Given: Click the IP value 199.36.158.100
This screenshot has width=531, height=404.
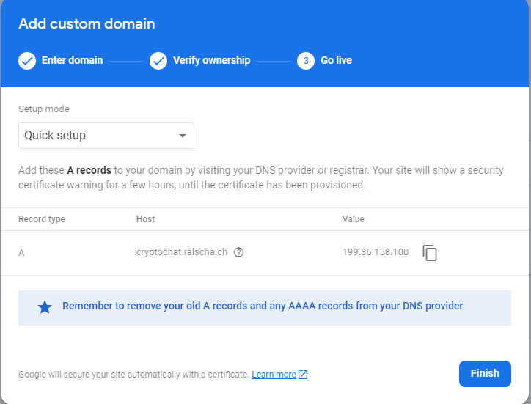Looking at the screenshot, I should (x=376, y=252).
